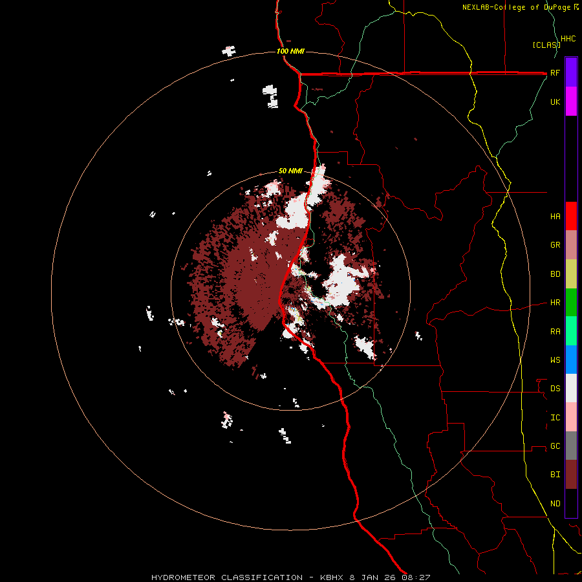Screen dimensions: 582x582
Task: Click the 8 JAN 26 date text
Action: (x=371, y=577)
